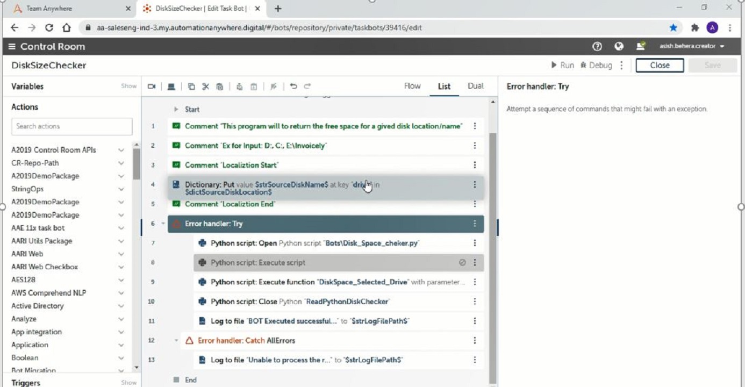Show the Triggers panel
This screenshot has width=745, height=387.
(x=128, y=383)
